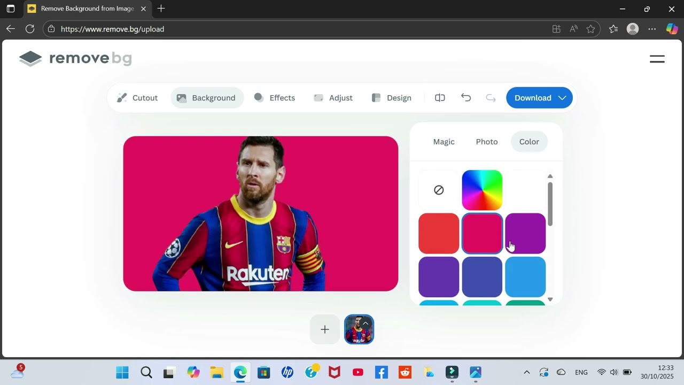Image resolution: width=684 pixels, height=385 pixels.
Task: Open the Windows Start menu
Action: (x=122, y=372)
